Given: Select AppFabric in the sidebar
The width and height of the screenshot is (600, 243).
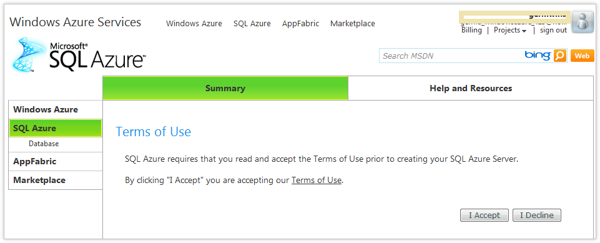Looking at the screenshot, I should pos(56,162).
